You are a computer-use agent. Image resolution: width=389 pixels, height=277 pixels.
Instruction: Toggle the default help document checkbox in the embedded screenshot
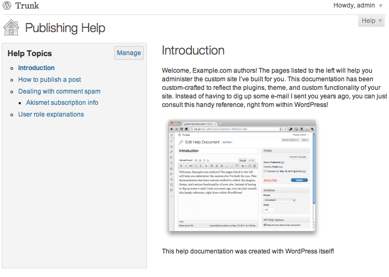265,225
